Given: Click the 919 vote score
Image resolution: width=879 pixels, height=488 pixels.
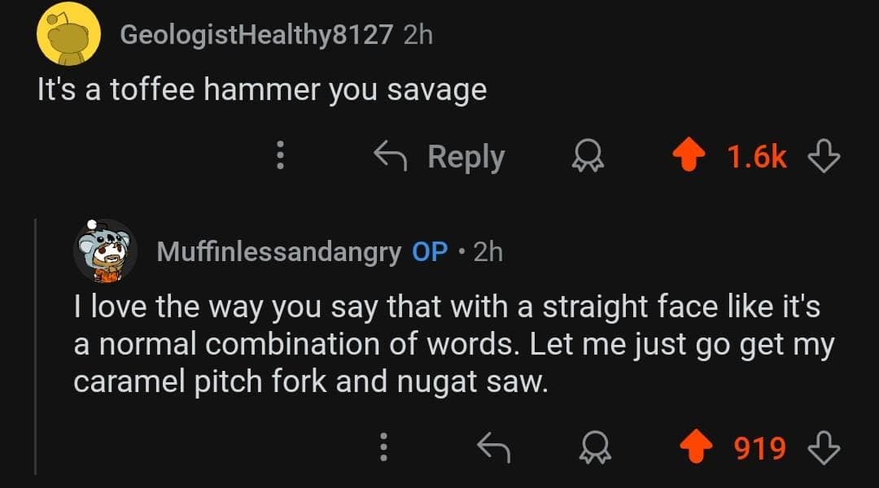Looking at the screenshot, I should pos(760,447).
